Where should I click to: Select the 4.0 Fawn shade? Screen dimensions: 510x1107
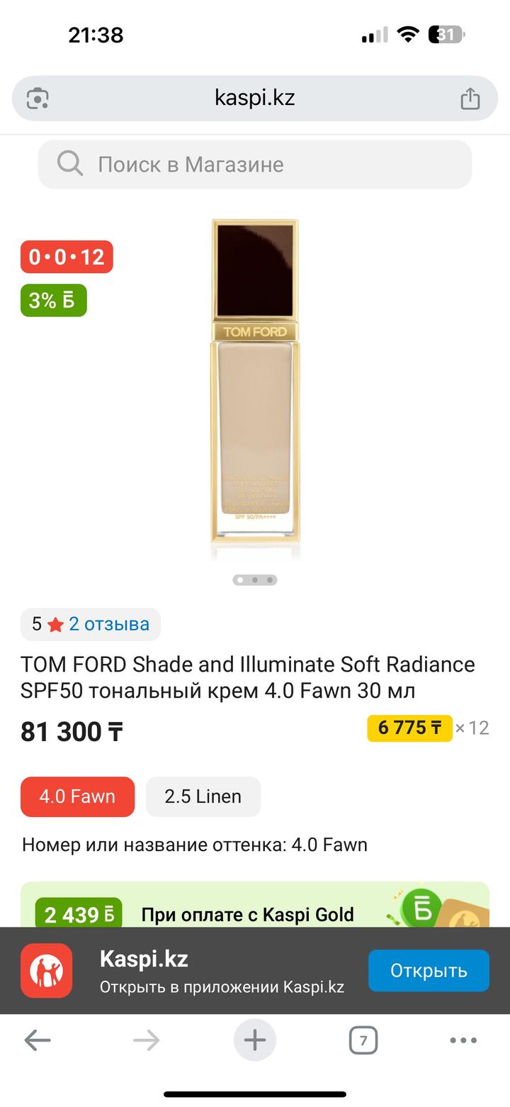(x=77, y=796)
